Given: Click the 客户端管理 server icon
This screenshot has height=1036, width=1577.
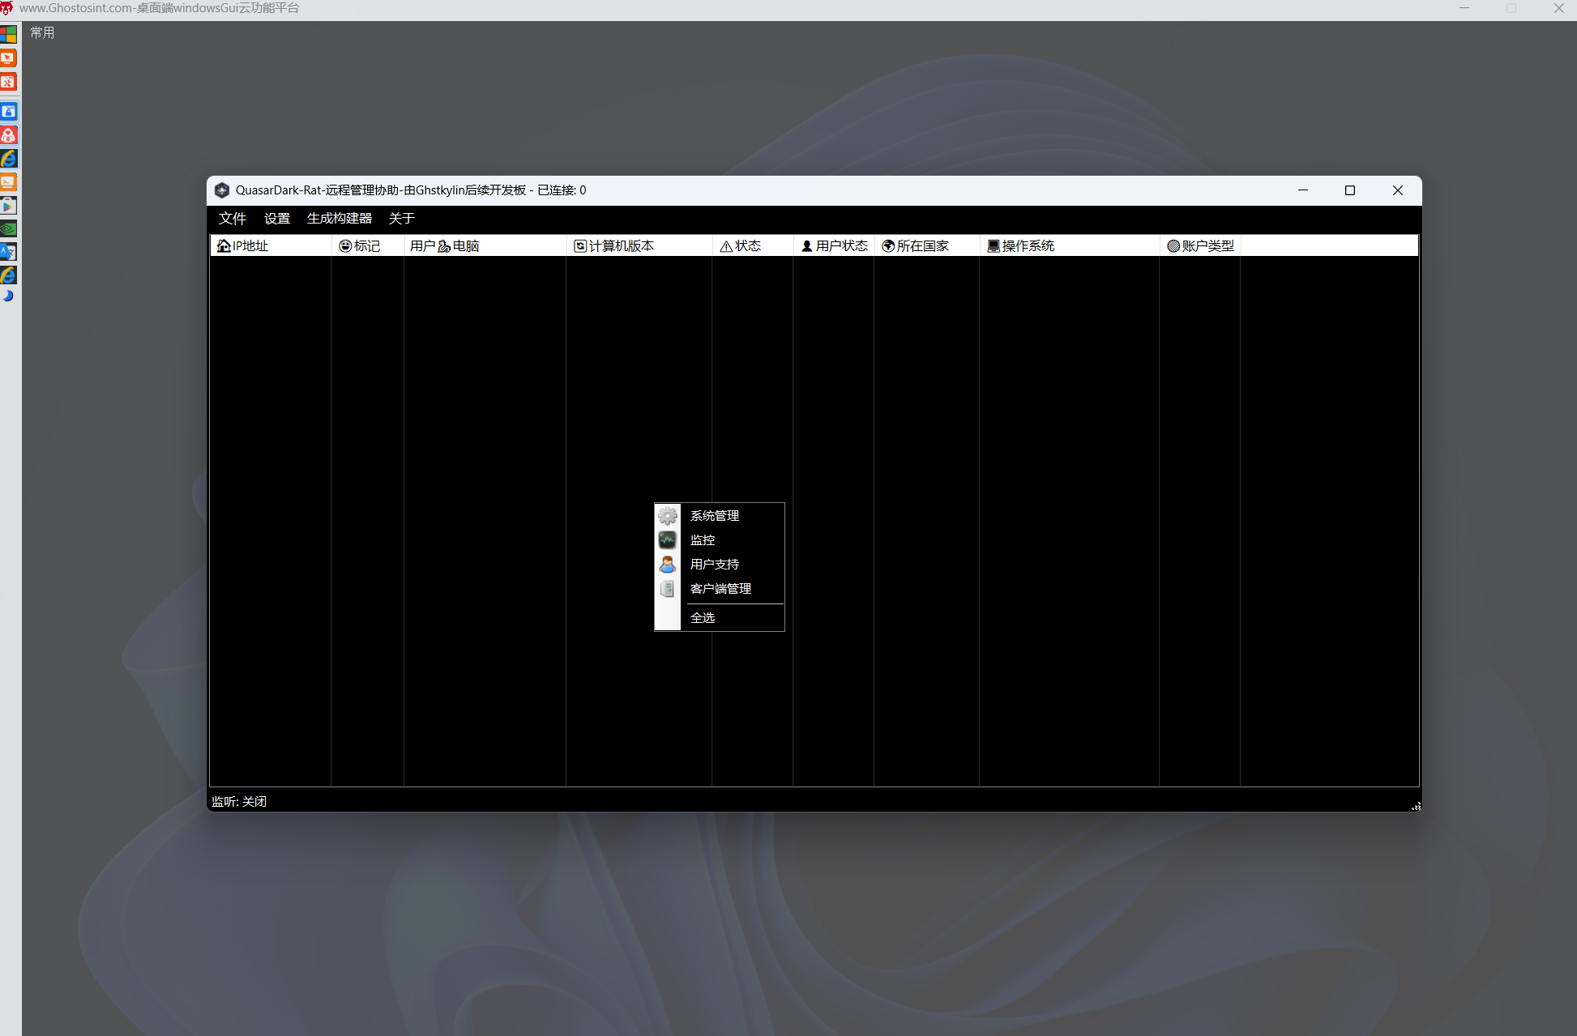Looking at the screenshot, I should 667,588.
